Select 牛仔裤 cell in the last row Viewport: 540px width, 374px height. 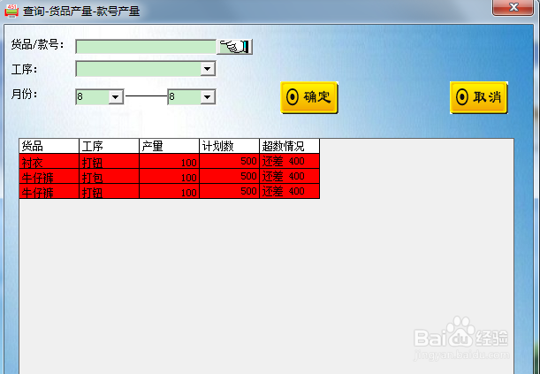coord(49,191)
